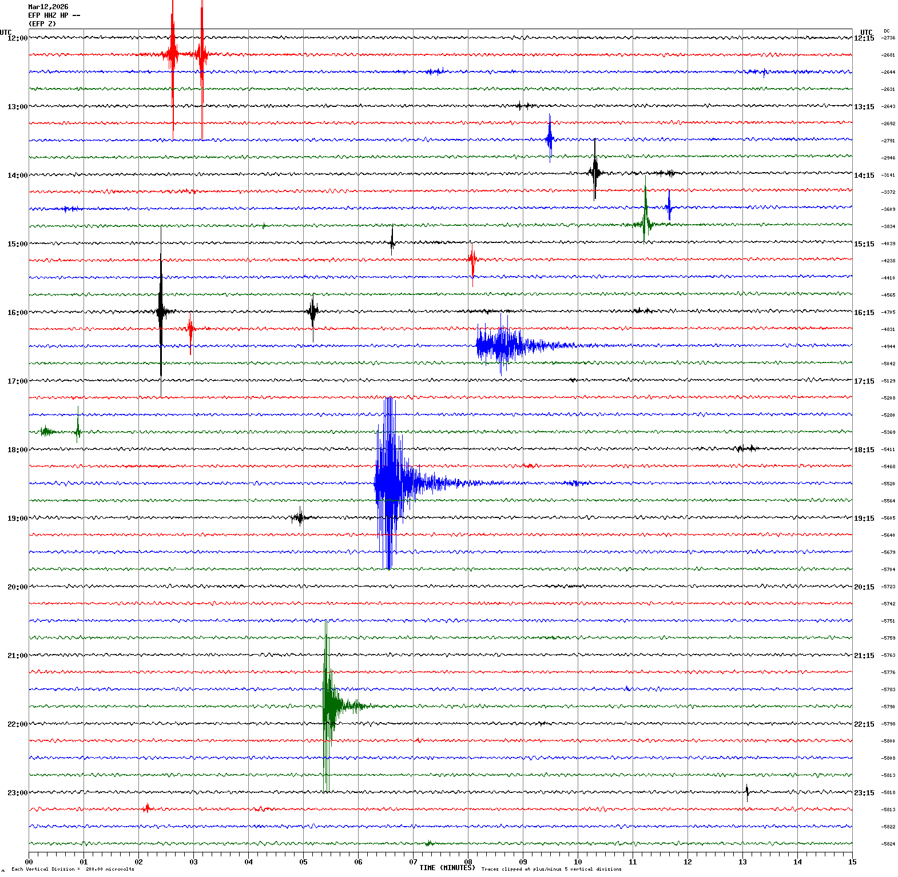Select the 16:15 label on the right side
Screen dimensions: 898x877
[x=864, y=313]
